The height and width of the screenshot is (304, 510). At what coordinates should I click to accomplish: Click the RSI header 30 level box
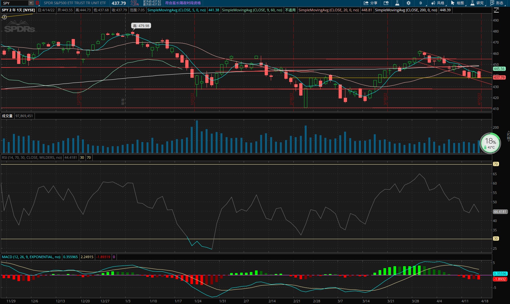pos(82,157)
